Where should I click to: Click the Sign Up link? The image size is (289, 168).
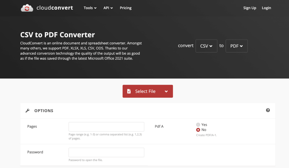249,8
